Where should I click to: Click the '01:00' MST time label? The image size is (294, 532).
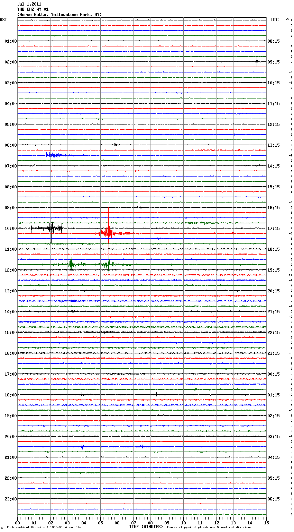click(x=11, y=41)
